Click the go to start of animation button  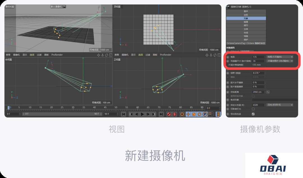click(x=123, y=114)
